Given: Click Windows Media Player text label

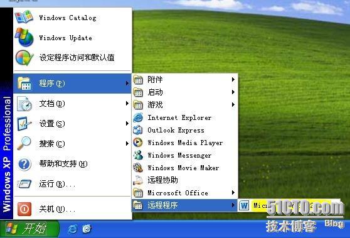Looking at the screenshot, I should pos(185,143).
